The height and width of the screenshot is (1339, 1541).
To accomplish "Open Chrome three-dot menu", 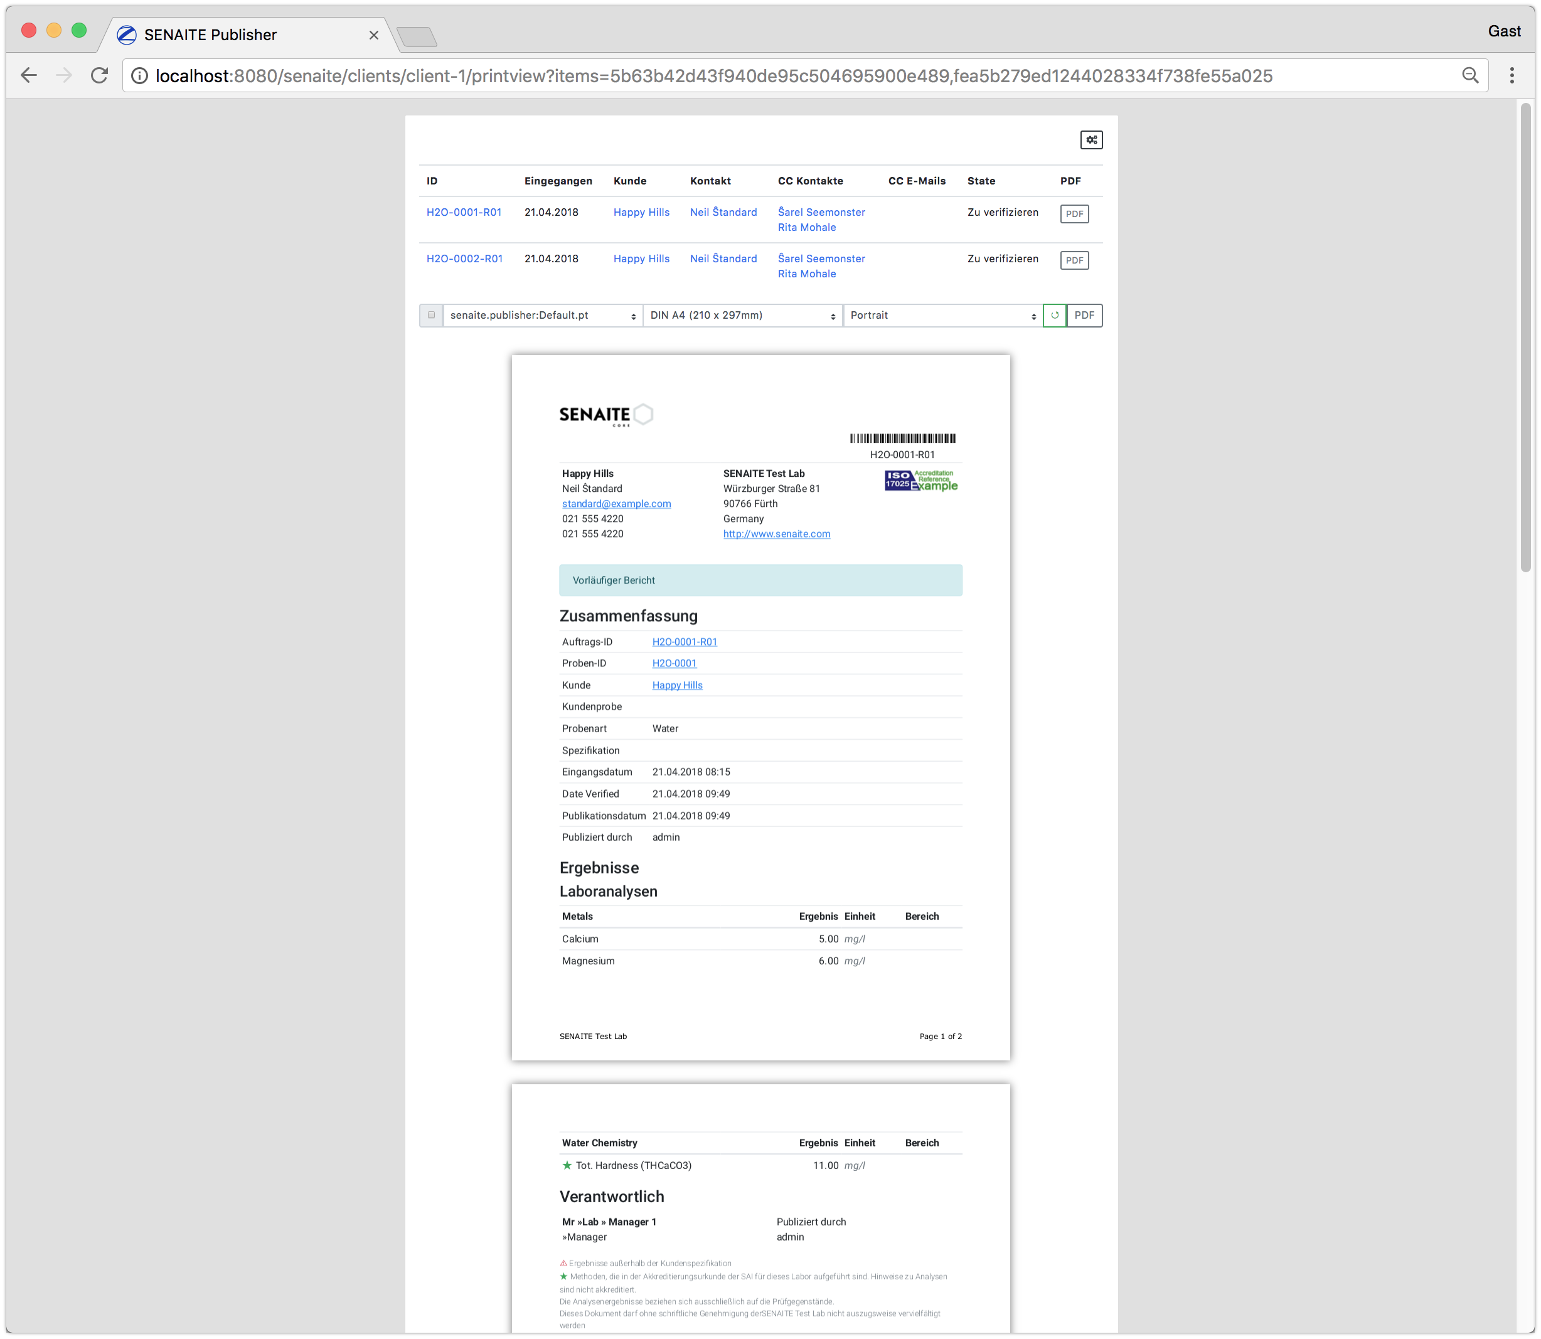I will point(1512,75).
